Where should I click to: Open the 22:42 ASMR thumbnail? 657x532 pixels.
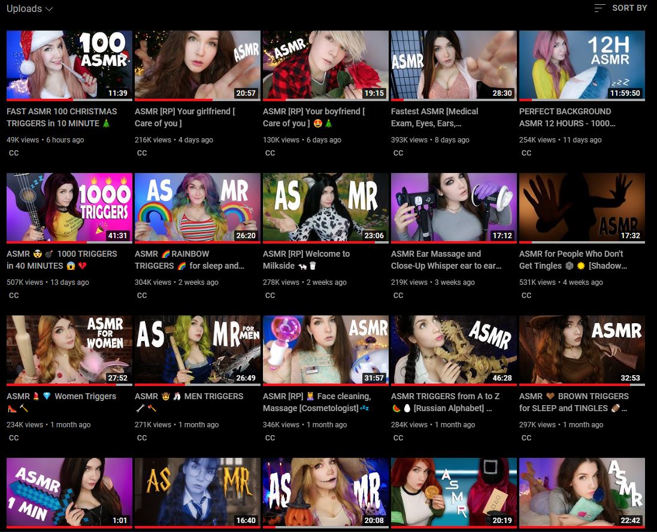(x=582, y=493)
